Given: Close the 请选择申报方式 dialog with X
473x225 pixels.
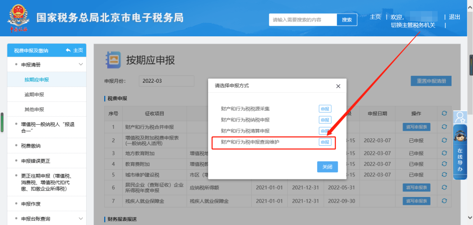Looking at the screenshot, I should click(x=338, y=86).
